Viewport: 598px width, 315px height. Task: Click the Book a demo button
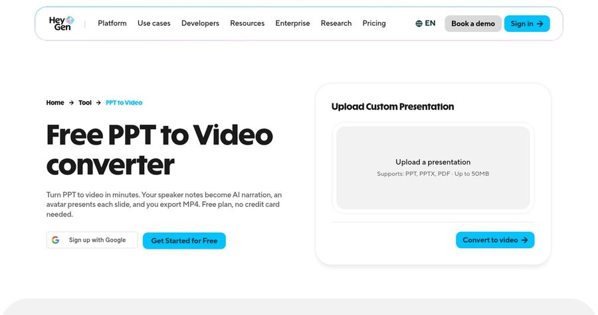[x=473, y=24]
